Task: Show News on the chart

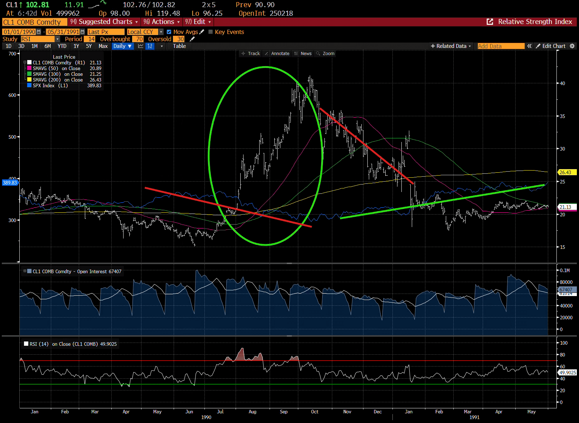Action: pos(303,54)
